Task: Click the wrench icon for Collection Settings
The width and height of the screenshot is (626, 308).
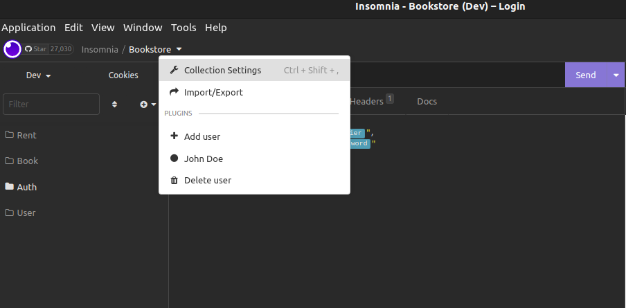Action: pyautogui.click(x=174, y=70)
